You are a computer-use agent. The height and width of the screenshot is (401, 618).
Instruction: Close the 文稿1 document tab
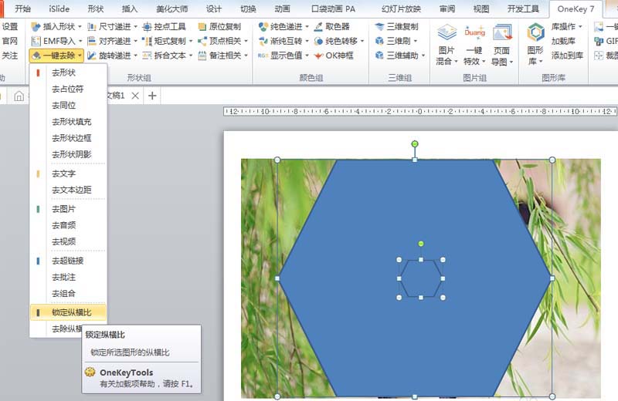point(135,96)
